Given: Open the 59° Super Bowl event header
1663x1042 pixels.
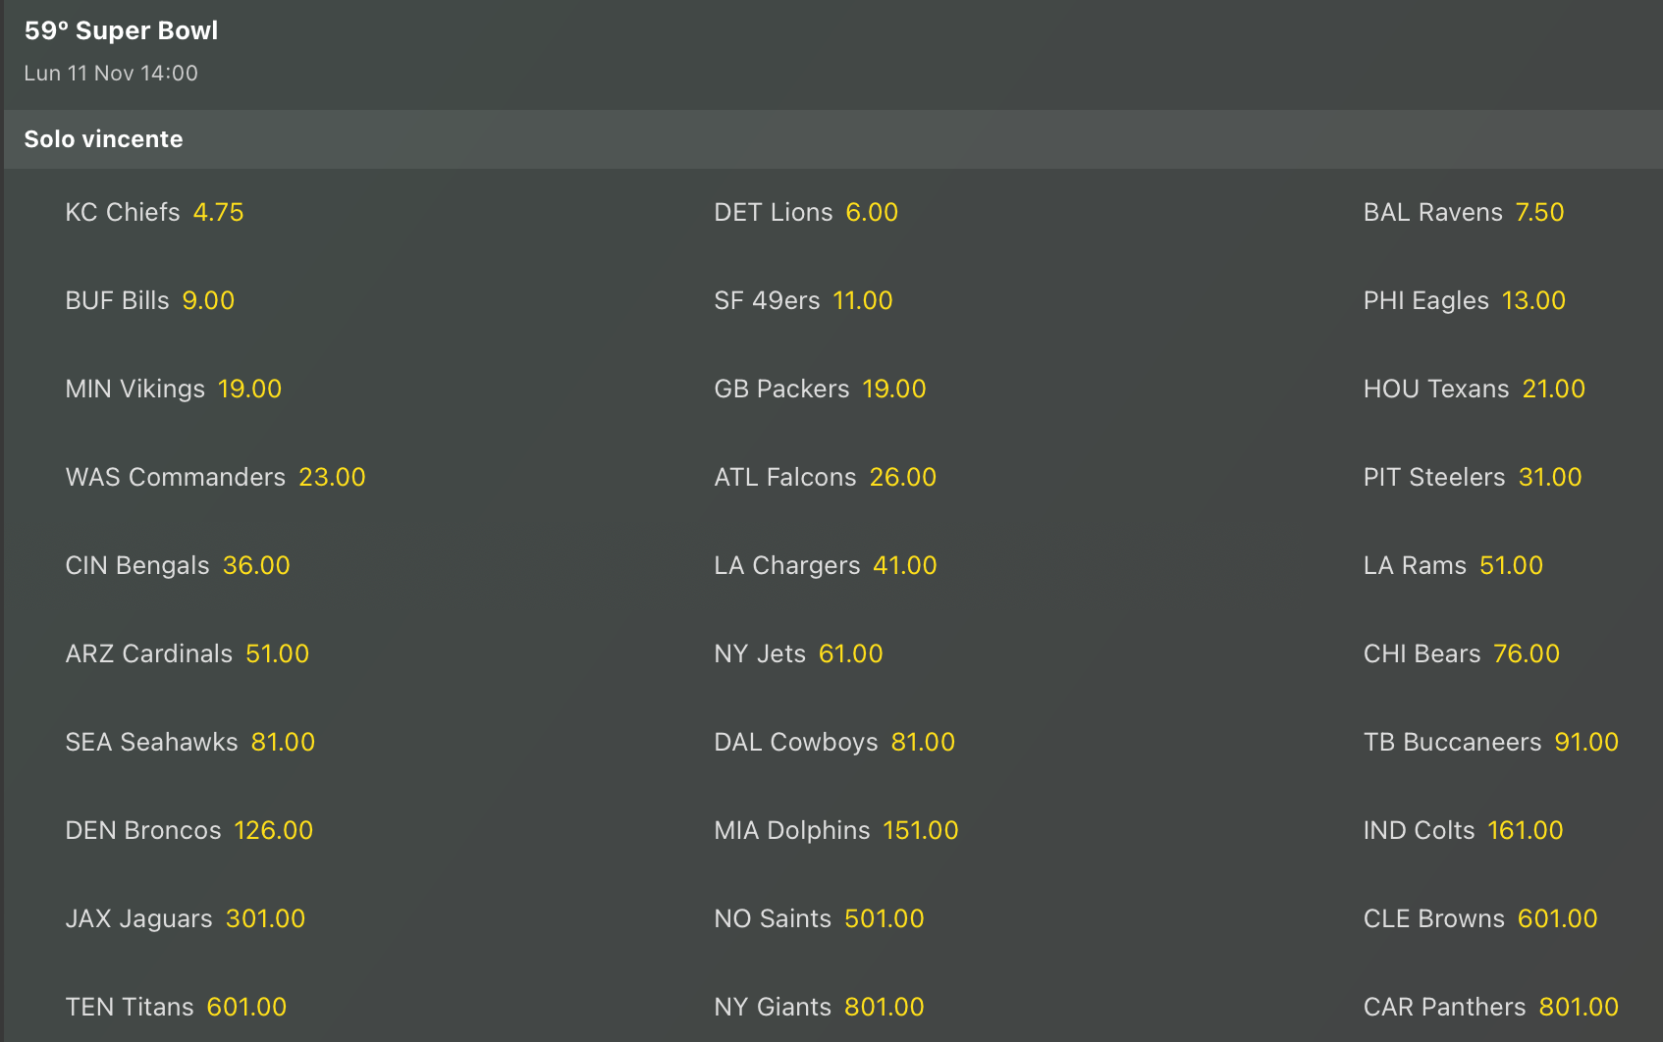Looking at the screenshot, I should point(122,30).
